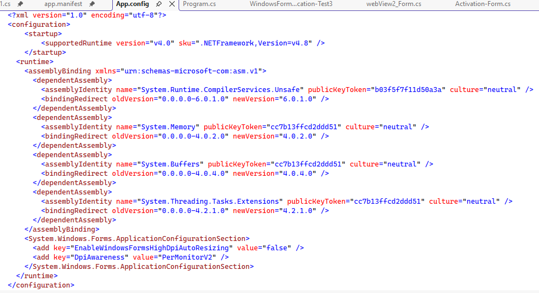Click the opening <startup> tag
Viewport: 539px width, 293px height.
pyautogui.click(x=43, y=33)
